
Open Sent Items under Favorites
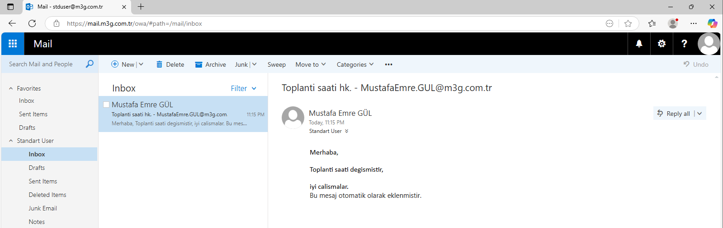pos(33,114)
